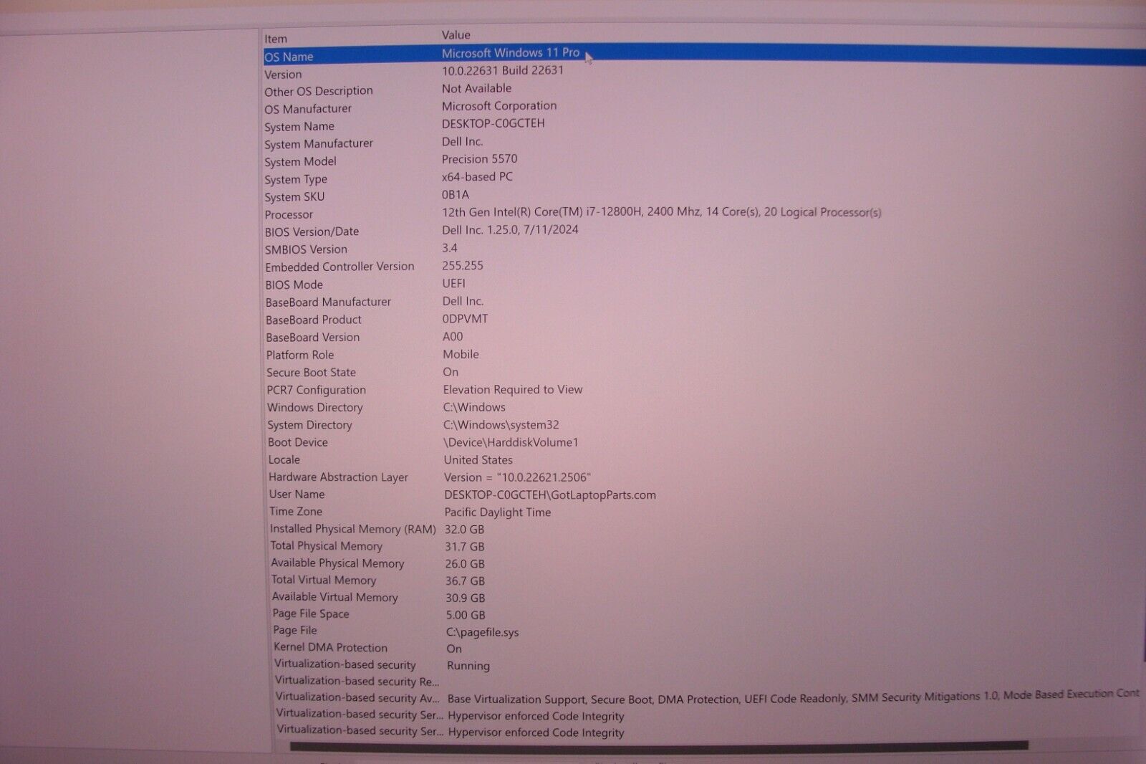Click the 0DPVMT baseboard product value
The height and width of the screenshot is (764, 1146).
click(465, 319)
